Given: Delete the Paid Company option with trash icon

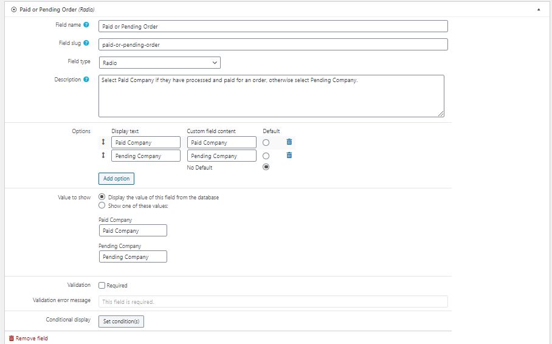Looking at the screenshot, I should [289, 142].
